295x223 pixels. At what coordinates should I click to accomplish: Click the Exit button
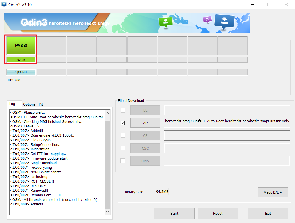tap(268, 213)
